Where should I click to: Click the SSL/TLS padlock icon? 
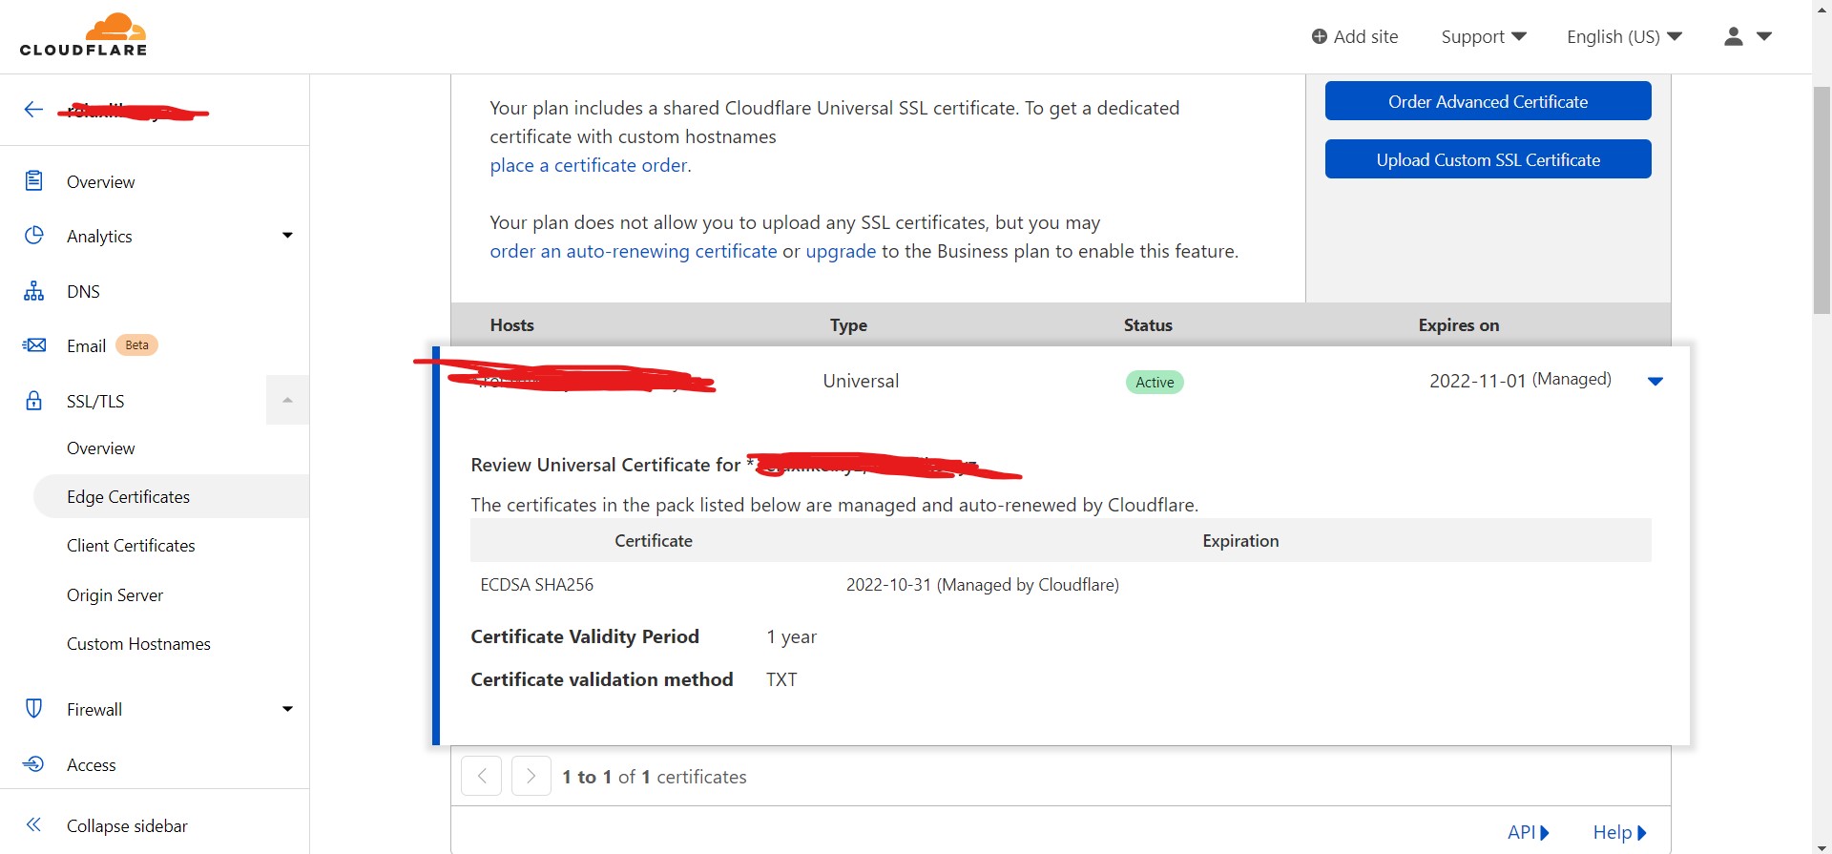pyautogui.click(x=34, y=401)
